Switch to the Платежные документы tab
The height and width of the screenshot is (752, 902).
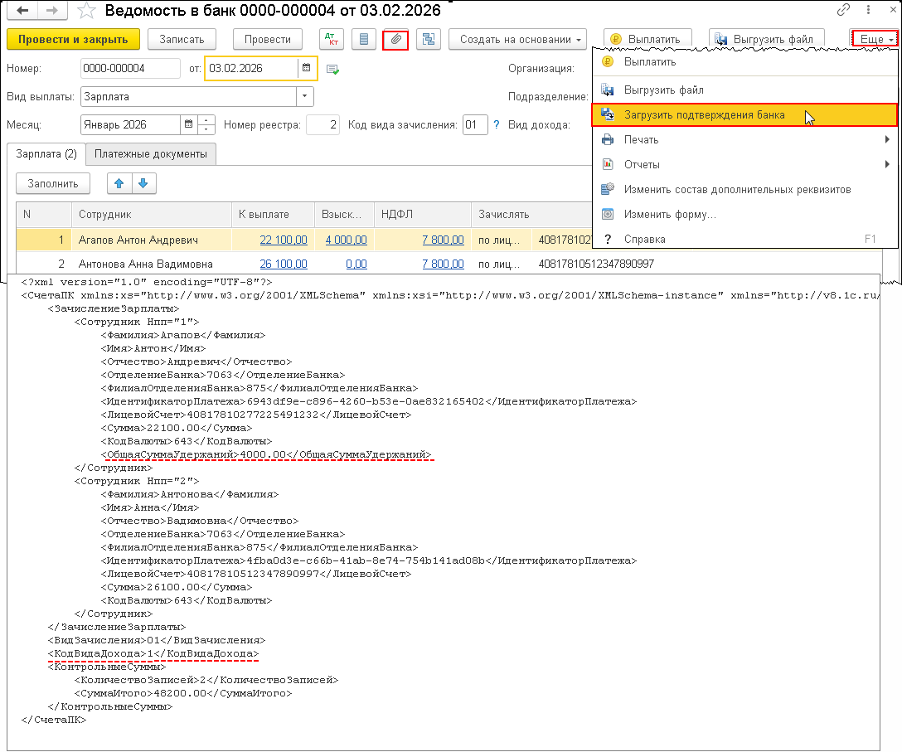(x=151, y=154)
